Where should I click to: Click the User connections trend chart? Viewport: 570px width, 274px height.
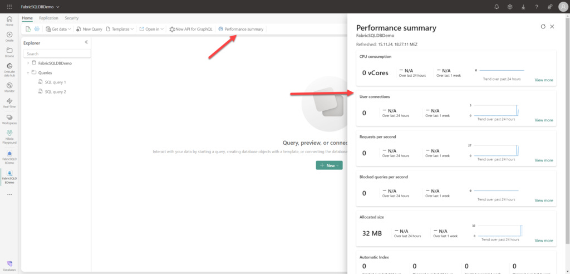(x=496, y=111)
